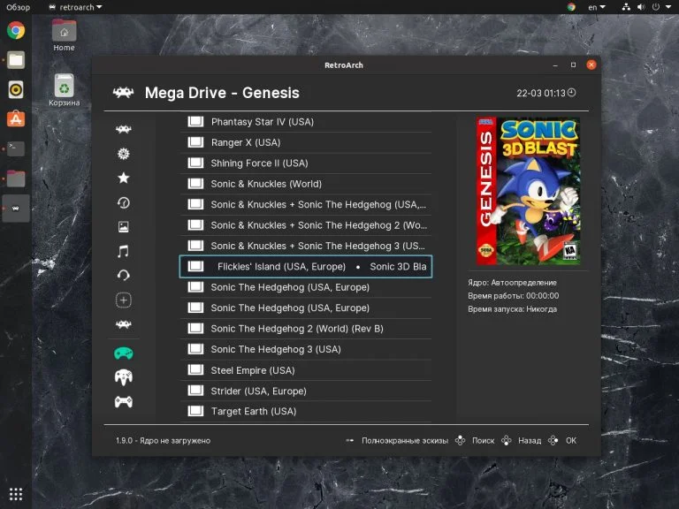Viewport: 679px width, 509px height.
Task: Open the History tab in sidebar
Action: pos(124,202)
